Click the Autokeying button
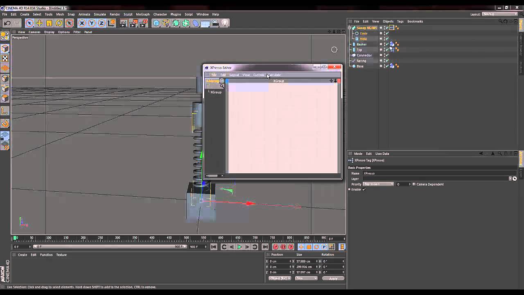 point(283,247)
